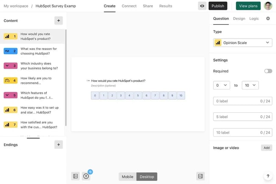
Task: Click the content list vertical scrollbar
Action: coord(66,78)
